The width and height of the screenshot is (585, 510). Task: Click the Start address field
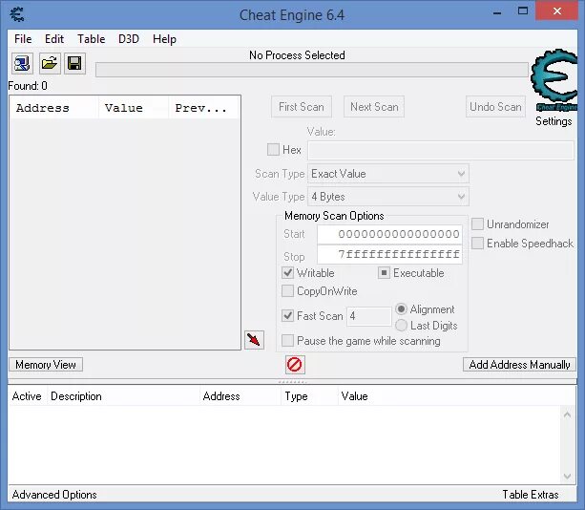[x=389, y=234]
